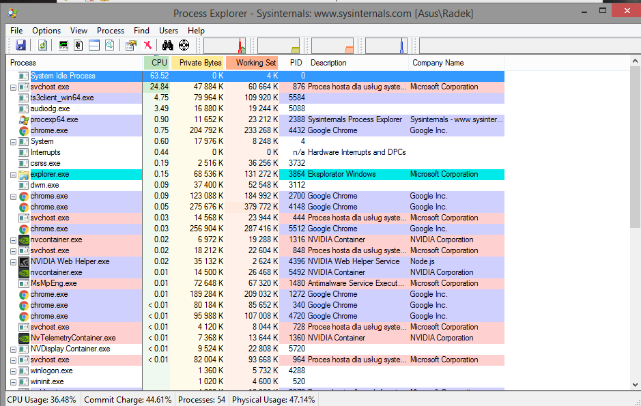Open the physical memory mini graph
Screen dimensions: 641x406
pyautogui.click(x=332, y=46)
